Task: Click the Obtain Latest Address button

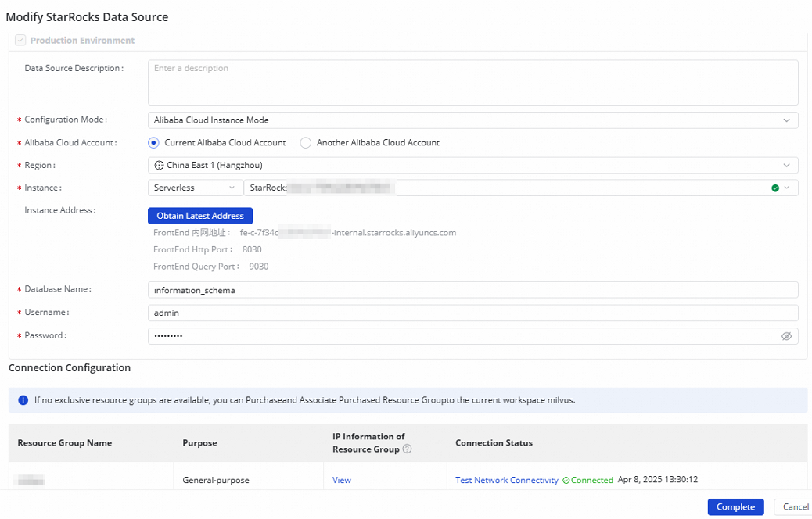Action: (x=200, y=216)
